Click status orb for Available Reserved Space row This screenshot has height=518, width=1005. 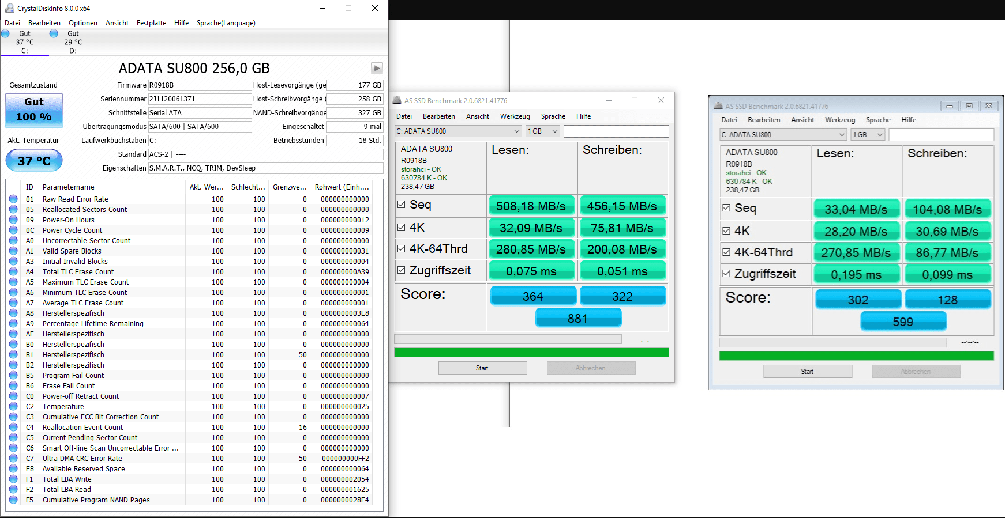click(13, 468)
